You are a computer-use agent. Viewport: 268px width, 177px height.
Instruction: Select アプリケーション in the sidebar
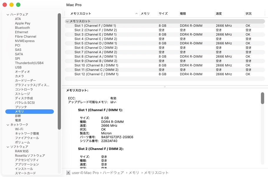coord(27,164)
